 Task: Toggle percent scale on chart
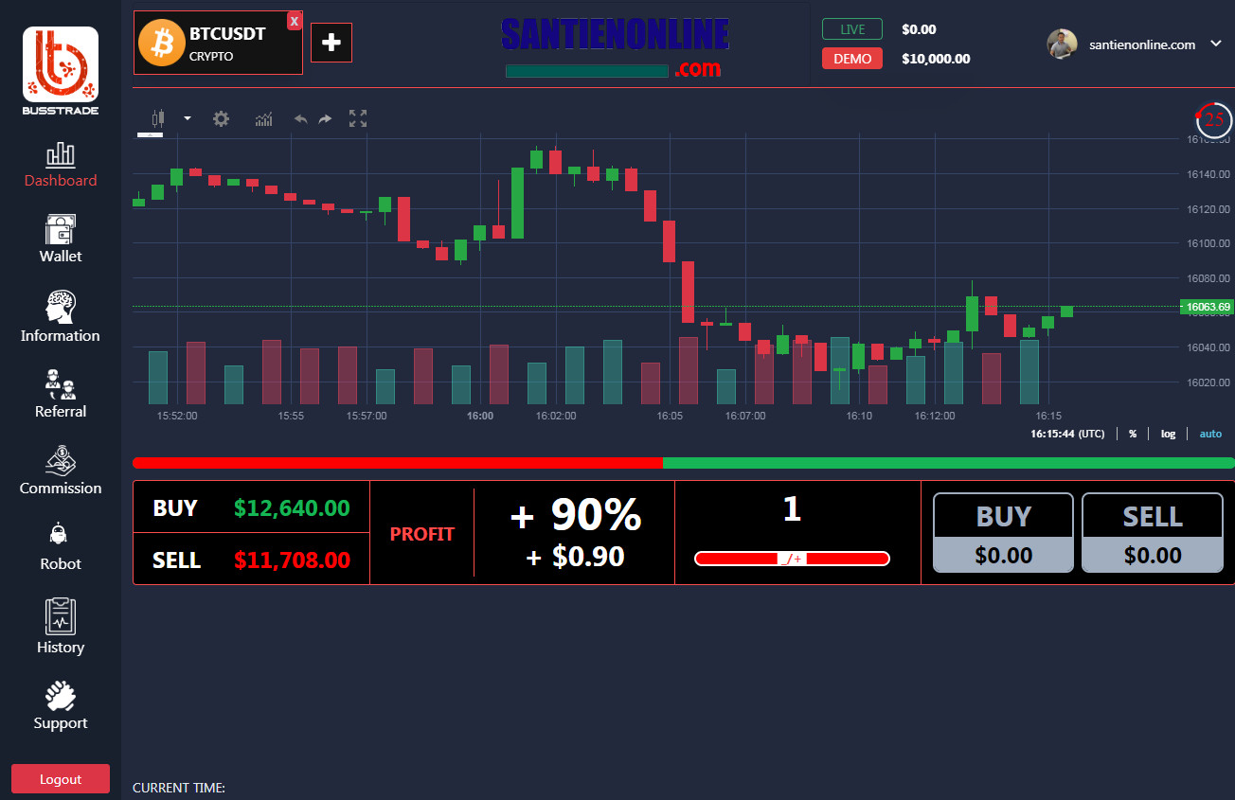pos(1133,434)
